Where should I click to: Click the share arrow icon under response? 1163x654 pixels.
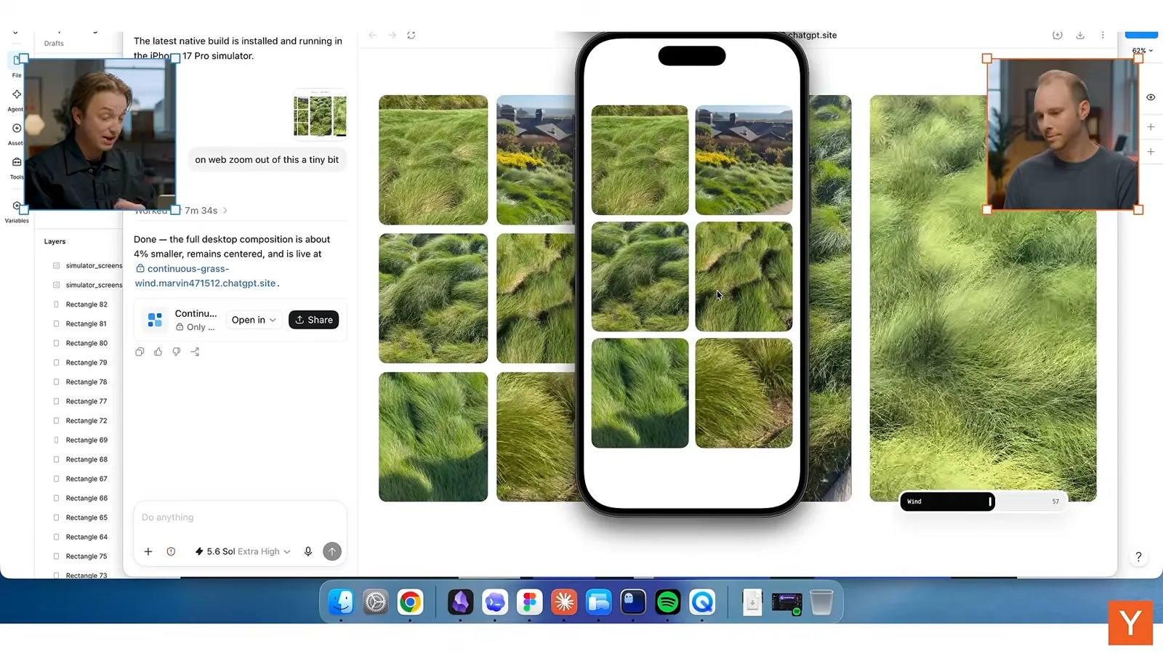tap(195, 352)
